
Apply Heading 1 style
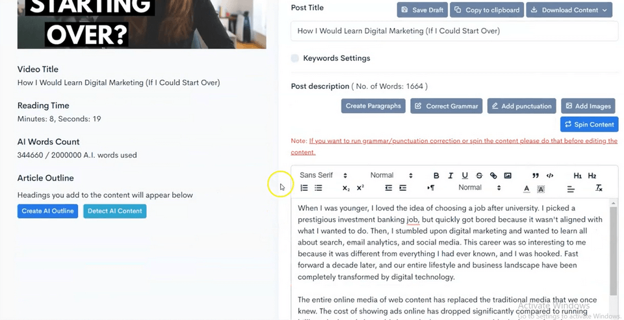[577, 176]
